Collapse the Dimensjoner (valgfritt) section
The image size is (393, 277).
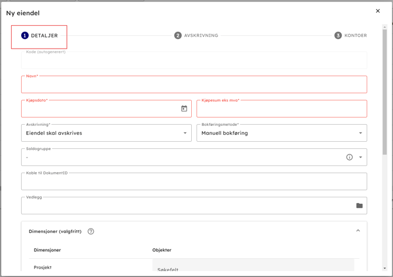pyautogui.click(x=358, y=231)
